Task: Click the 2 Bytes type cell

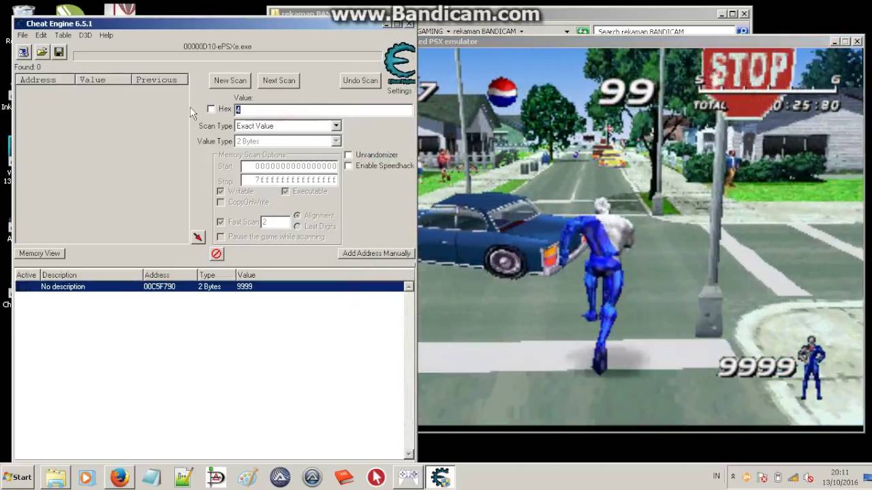Action: [210, 287]
